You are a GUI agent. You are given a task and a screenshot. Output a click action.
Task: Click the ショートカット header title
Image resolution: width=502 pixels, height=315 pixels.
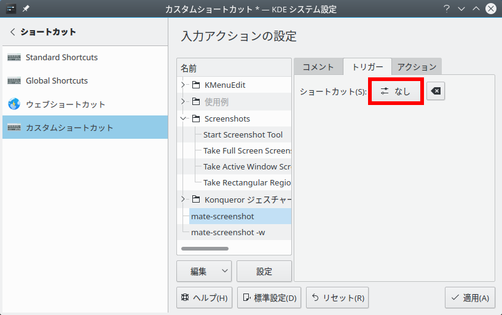[x=48, y=32]
